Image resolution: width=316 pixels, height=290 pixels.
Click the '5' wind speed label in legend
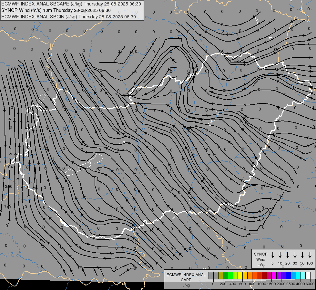(272, 263)
